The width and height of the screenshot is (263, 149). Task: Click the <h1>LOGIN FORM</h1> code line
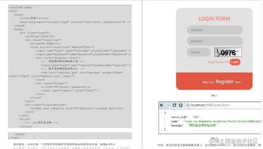point(45,43)
